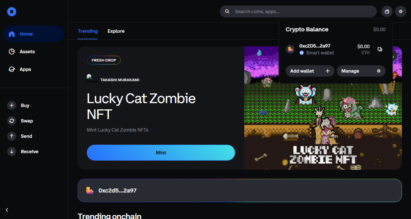411x219 pixels.
Task: Click the Manage wallets button
Action: pos(361,71)
